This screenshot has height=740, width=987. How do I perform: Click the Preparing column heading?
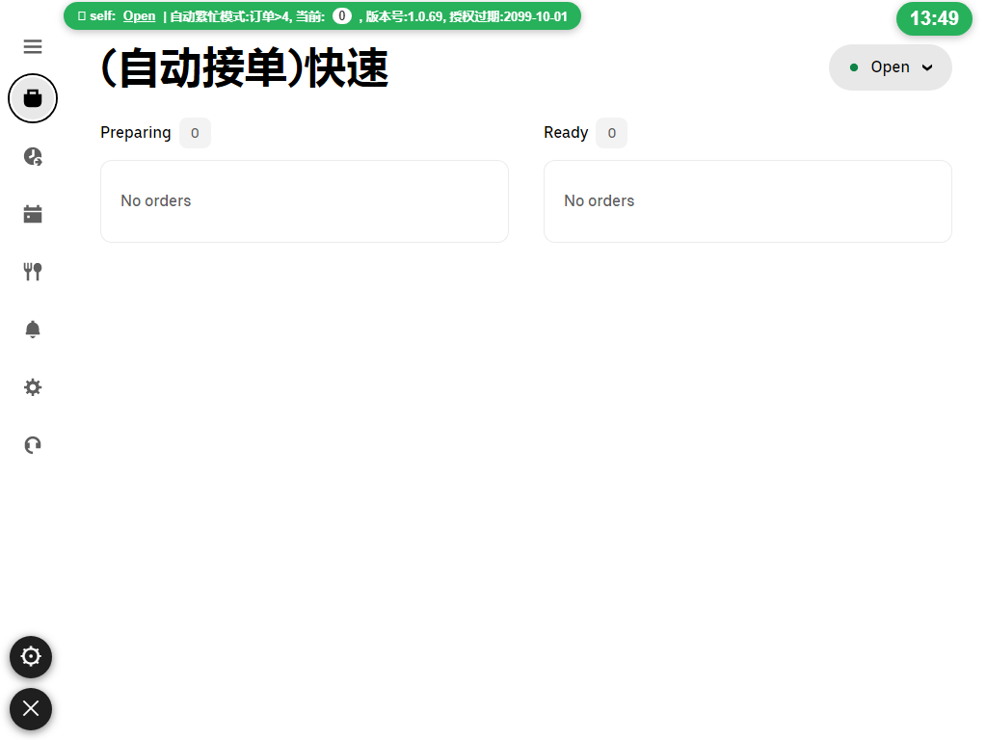135,133
